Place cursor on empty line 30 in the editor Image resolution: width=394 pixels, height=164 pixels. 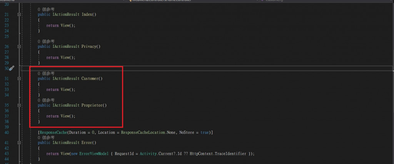206,68
